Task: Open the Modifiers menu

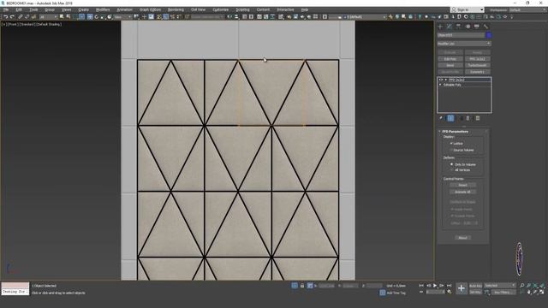Action: pos(103,9)
